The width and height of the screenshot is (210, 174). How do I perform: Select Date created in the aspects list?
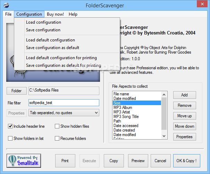click(x=137, y=130)
